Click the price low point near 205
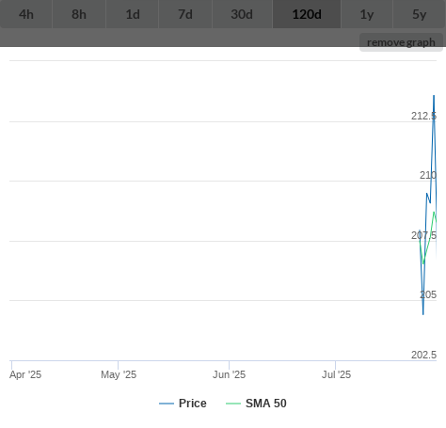Viewport: 446px width, 428px height. click(423, 314)
